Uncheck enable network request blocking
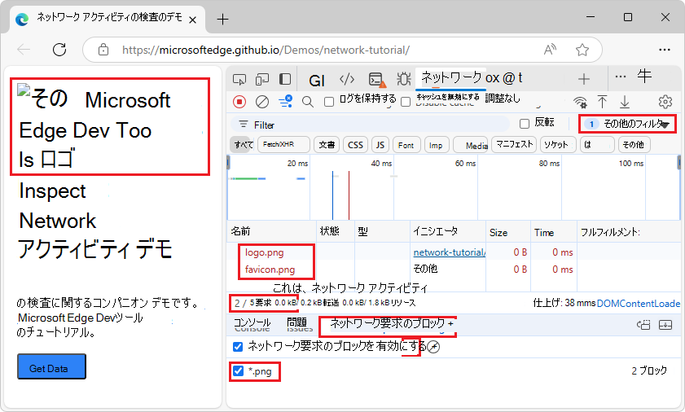 pyautogui.click(x=238, y=347)
